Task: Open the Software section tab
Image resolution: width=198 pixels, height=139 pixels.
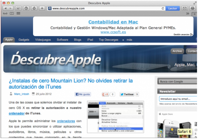Action: tap(62, 40)
